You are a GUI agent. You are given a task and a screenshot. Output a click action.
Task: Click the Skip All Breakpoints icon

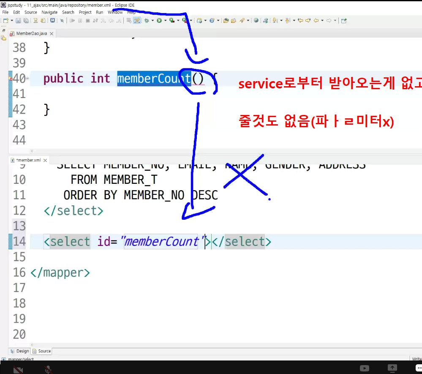click(x=62, y=20)
